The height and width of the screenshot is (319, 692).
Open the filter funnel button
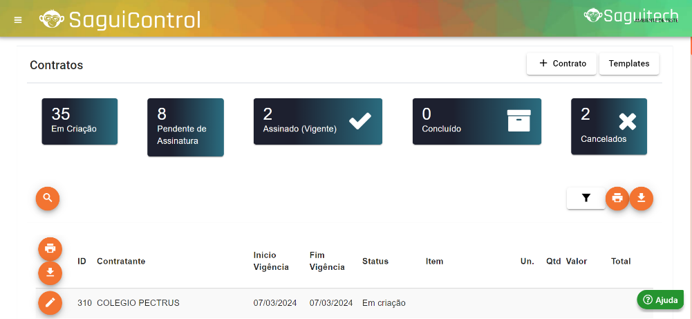tap(586, 198)
